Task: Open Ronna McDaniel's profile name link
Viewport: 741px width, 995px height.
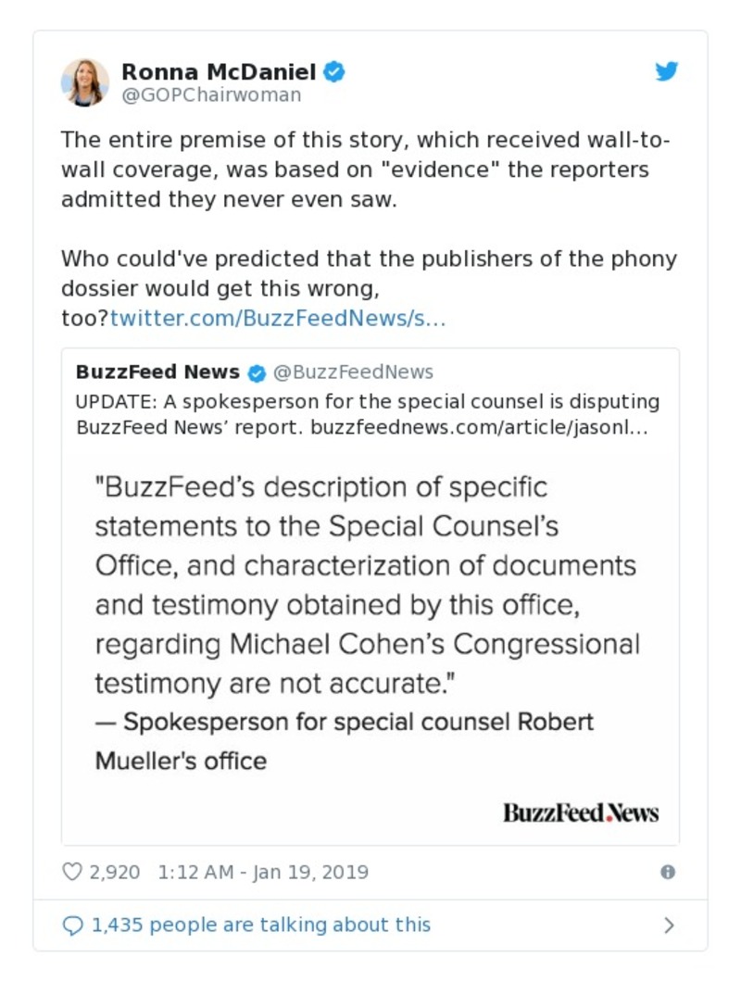Action: (x=219, y=71)
